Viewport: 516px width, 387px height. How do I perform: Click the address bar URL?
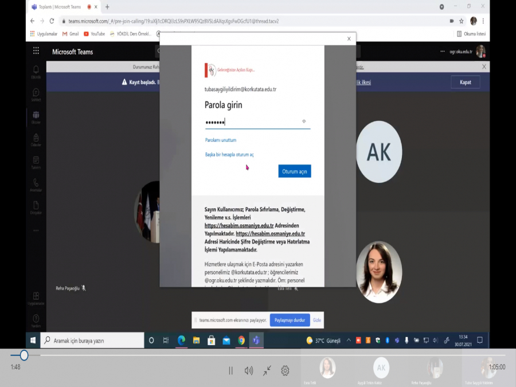tap(173, 21)
